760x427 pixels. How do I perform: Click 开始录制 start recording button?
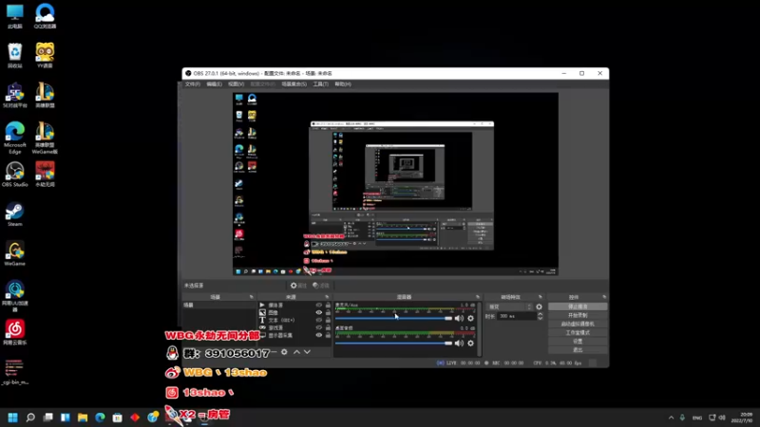pos(578,316)
